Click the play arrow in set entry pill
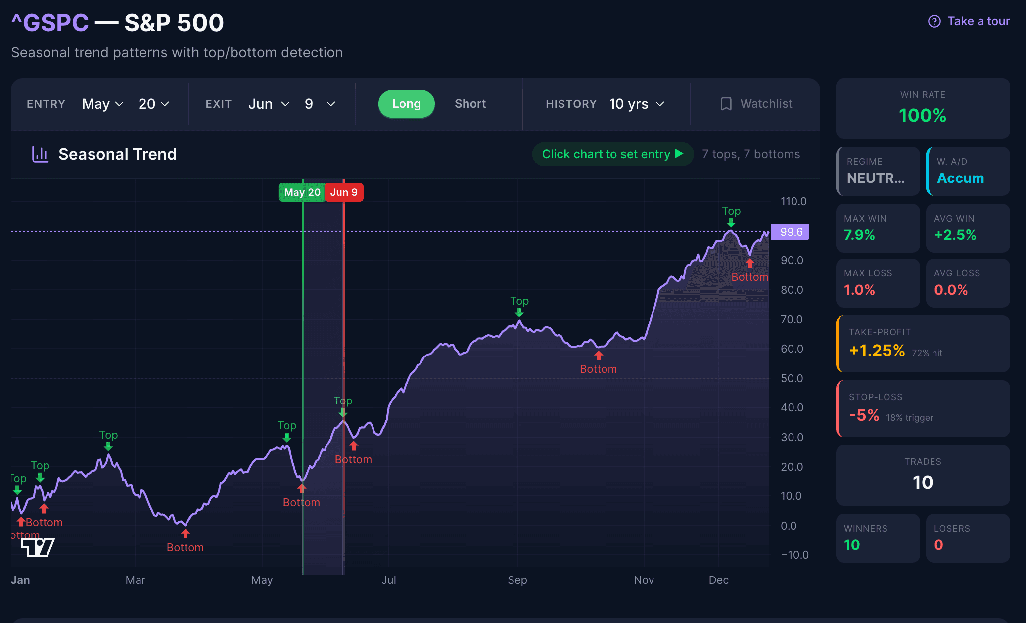Screen dimensions: 1026x623 [679, 154]
